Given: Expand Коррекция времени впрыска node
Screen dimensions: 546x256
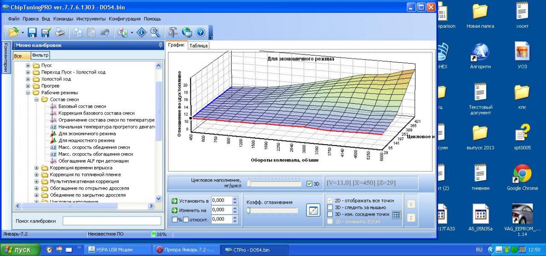Looking at the screenshot, I should (x=37, y=168).
